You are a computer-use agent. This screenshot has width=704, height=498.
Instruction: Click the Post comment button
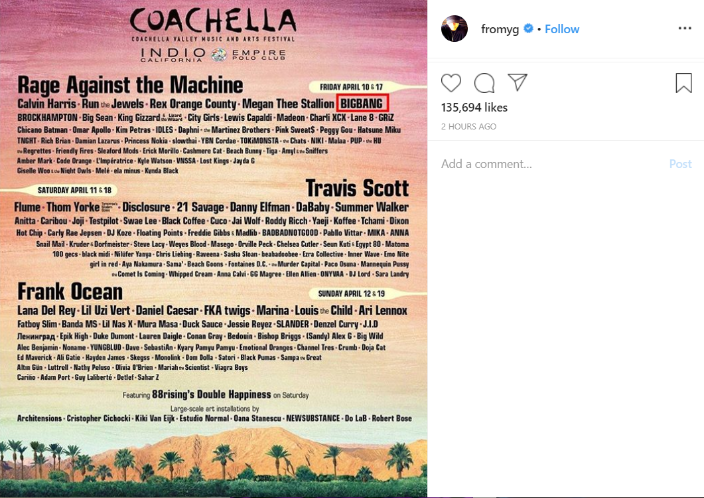(x=680, y=164)
